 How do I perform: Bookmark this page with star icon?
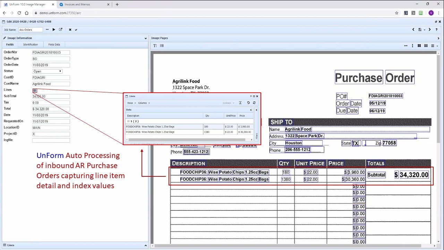tap(396, 13)
